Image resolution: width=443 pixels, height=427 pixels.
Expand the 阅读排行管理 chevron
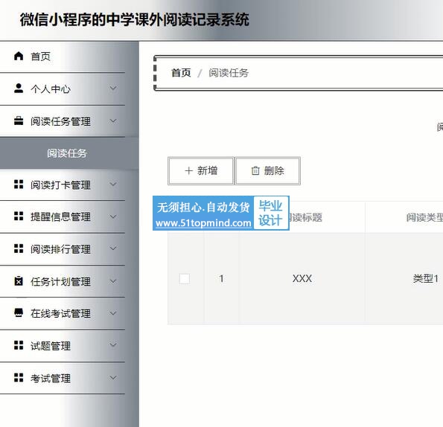113,248
